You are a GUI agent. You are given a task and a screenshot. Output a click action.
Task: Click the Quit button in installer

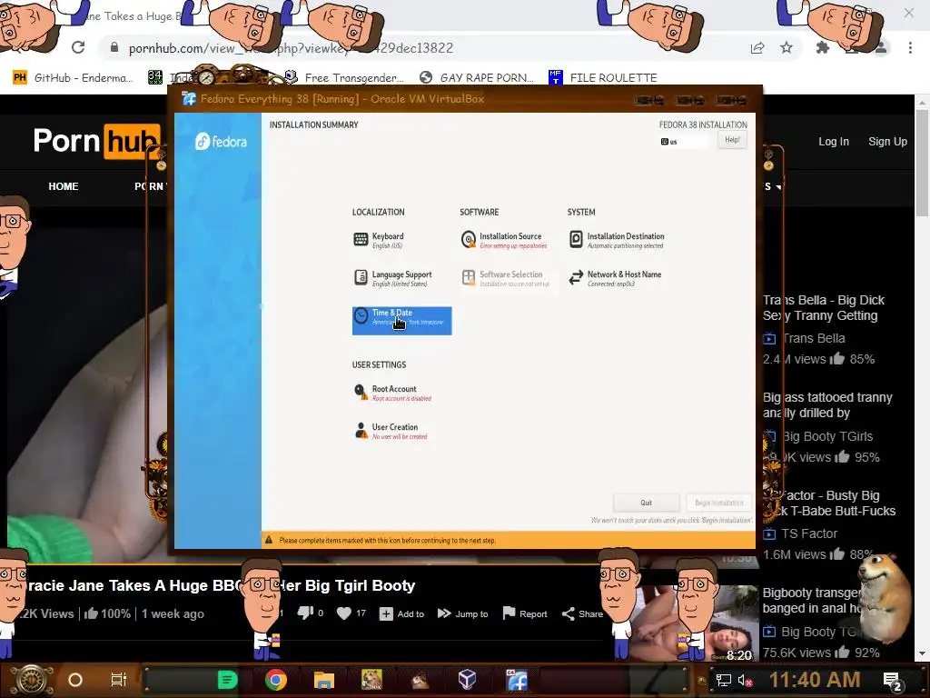tap(646, 503)
